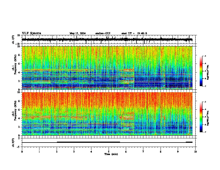
Task: Click the "5" tick on ch.3(V) axis
Action: coord(19,138)
